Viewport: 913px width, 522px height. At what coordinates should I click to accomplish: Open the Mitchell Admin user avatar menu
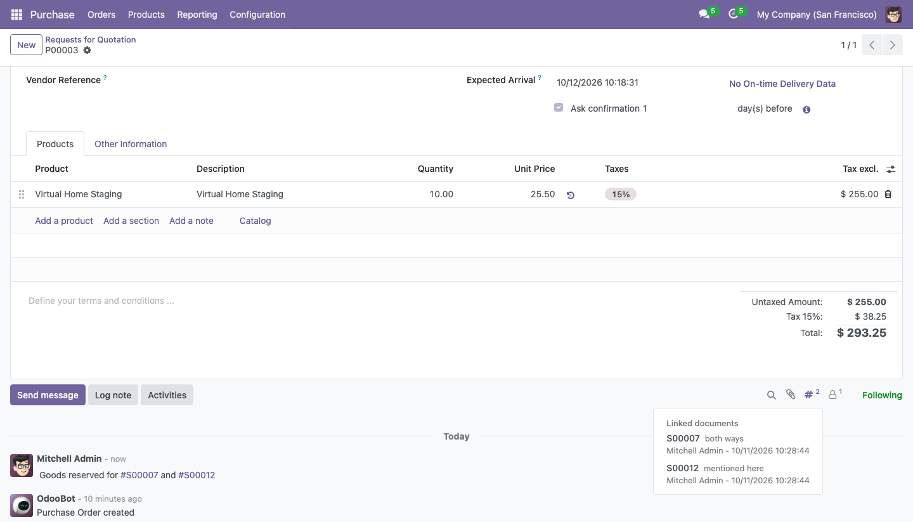click(893, 15)
